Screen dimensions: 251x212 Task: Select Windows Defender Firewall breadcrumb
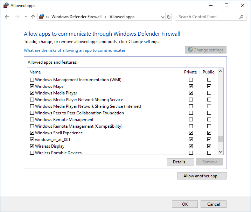[x=76, y=17]
